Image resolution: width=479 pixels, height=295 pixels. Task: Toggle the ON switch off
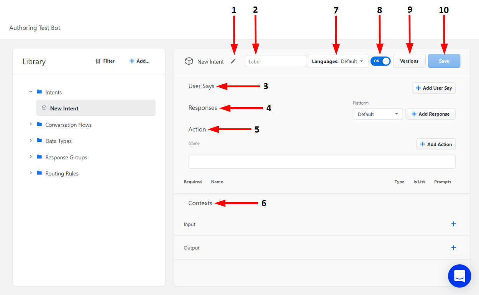point(380,61)
